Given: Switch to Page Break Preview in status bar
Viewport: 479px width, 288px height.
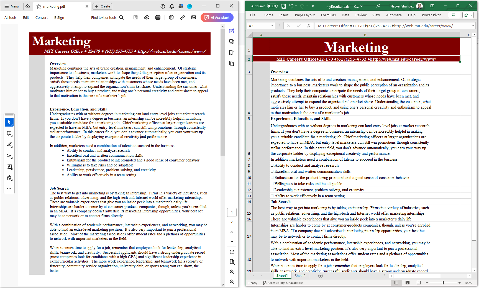Looking at the screenshot, I should pos(418,283).
